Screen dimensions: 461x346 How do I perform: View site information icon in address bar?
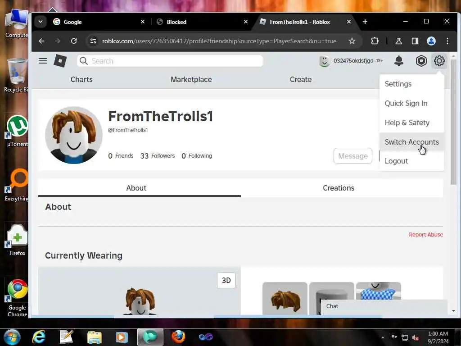(93, 41)
